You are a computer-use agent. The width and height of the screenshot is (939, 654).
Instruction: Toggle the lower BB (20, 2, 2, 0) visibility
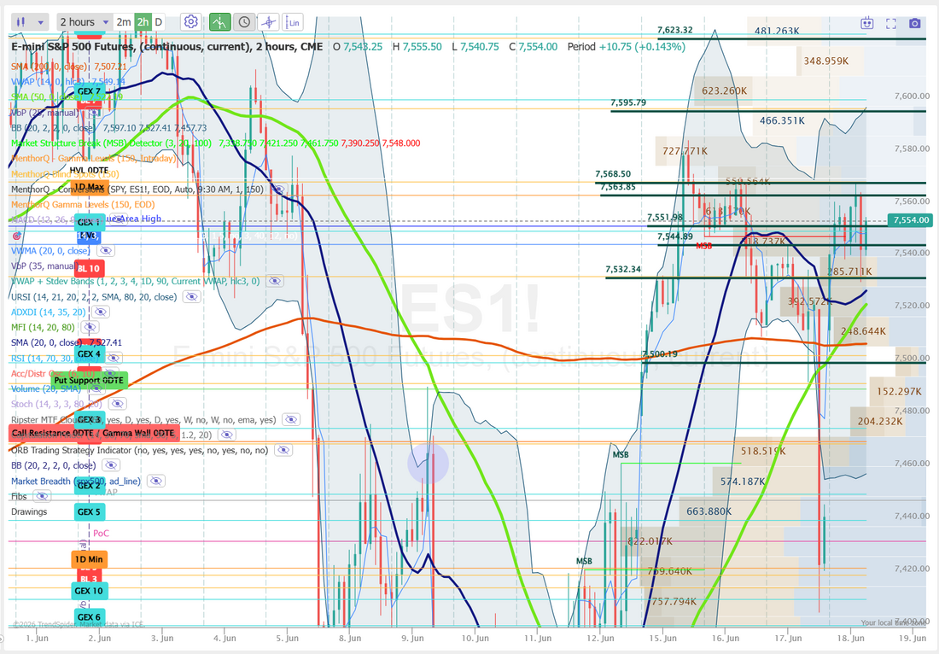pyautogui.click(x=110, y=465)
